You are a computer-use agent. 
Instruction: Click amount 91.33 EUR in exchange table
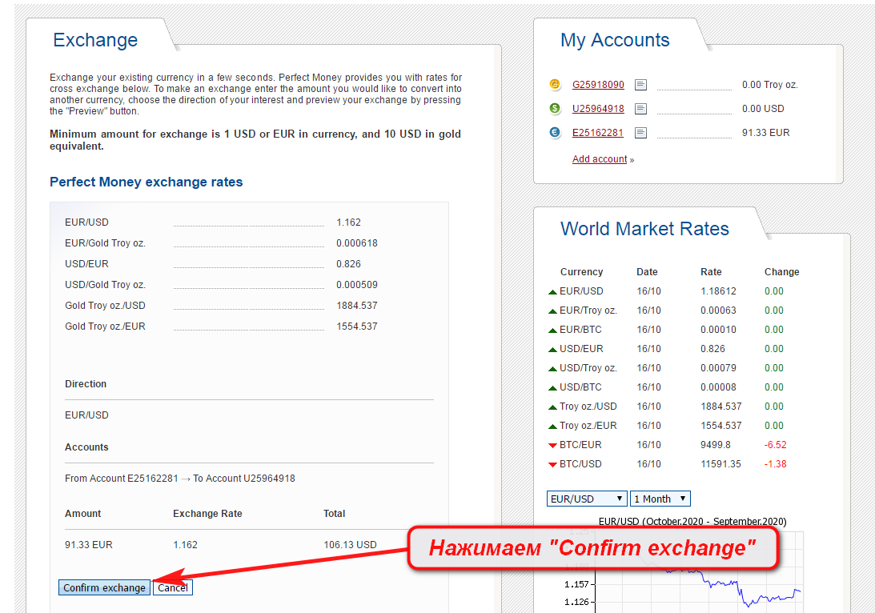pyautogui.click(x=88, y=544)
